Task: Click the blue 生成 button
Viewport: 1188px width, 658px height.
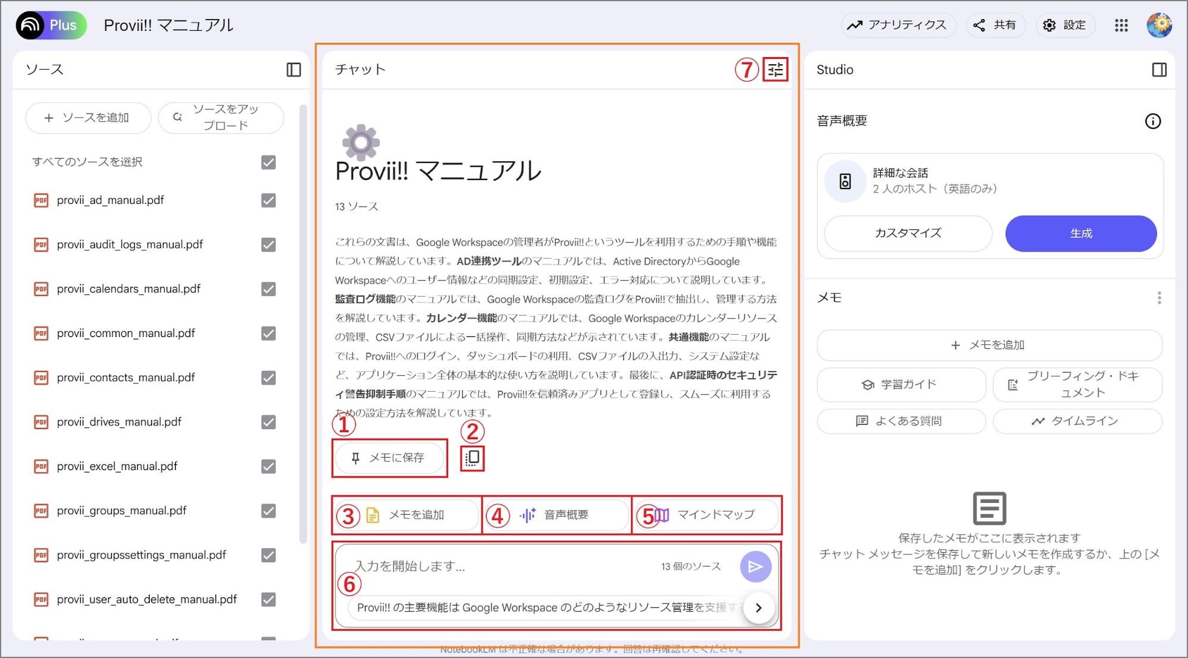Action: 1081,233
